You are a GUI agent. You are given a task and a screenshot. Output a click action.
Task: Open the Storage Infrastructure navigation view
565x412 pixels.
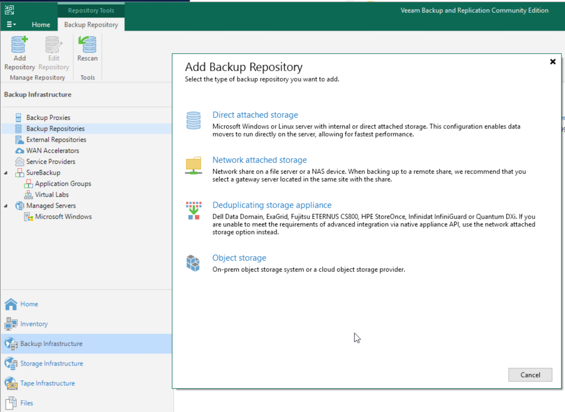(x=52, y=364)
